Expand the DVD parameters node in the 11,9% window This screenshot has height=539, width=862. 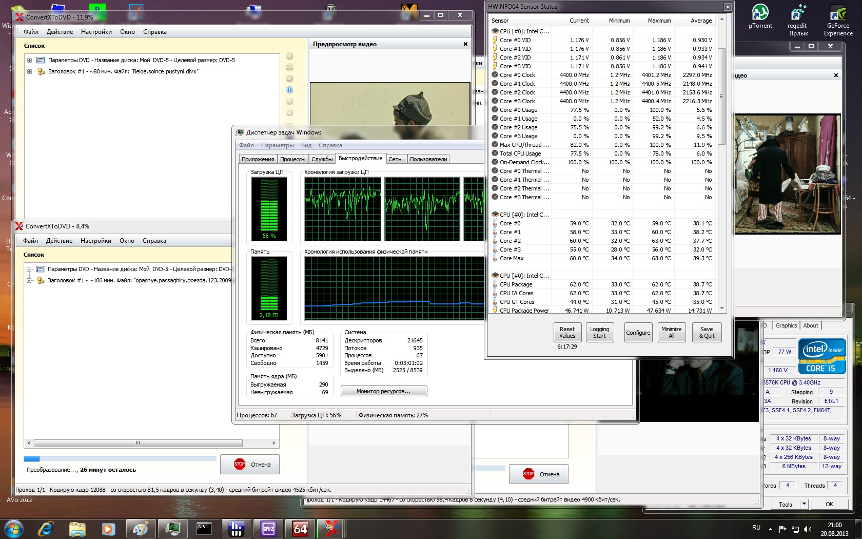pos(30,60)
